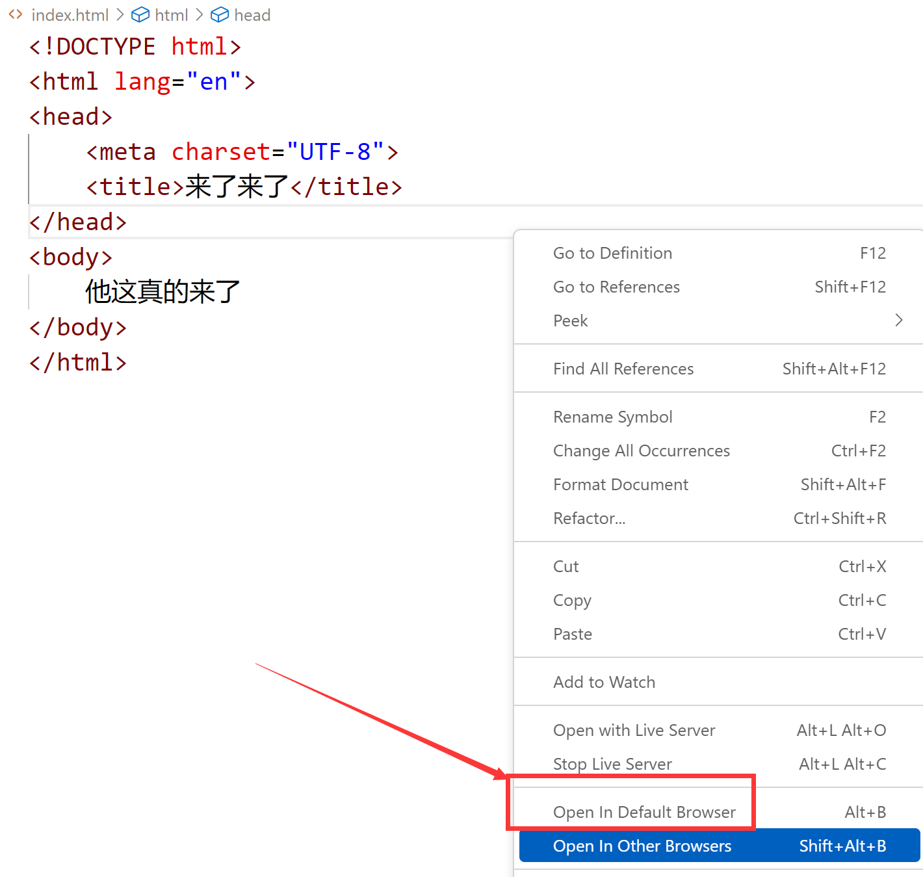Run Format Document from context menu
Screen dimensions: 923x877
(720, 484)
